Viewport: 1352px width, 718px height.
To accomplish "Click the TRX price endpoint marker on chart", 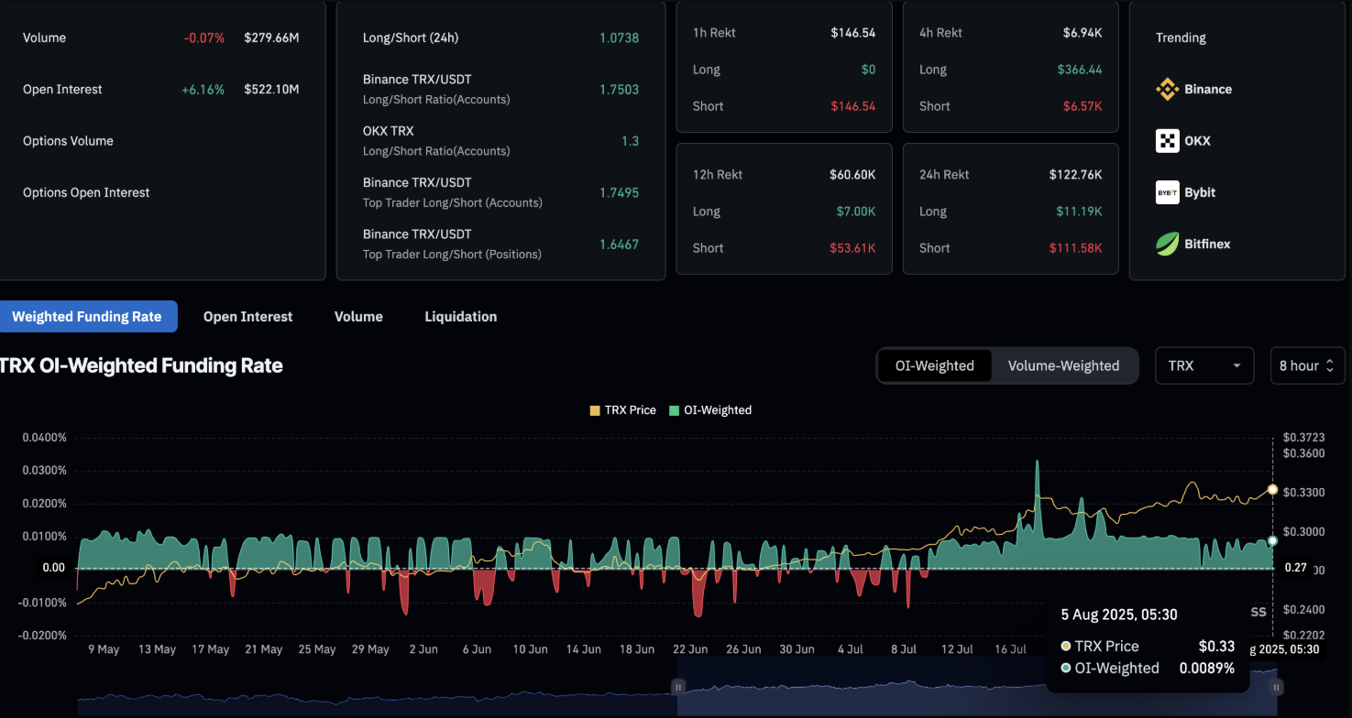I will [x=1272, y=489].
